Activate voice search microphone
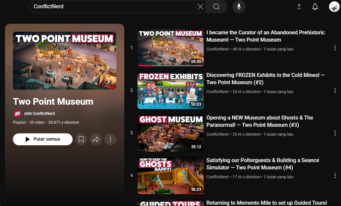This screenshot has height=206, width=341. coord(239,7)
